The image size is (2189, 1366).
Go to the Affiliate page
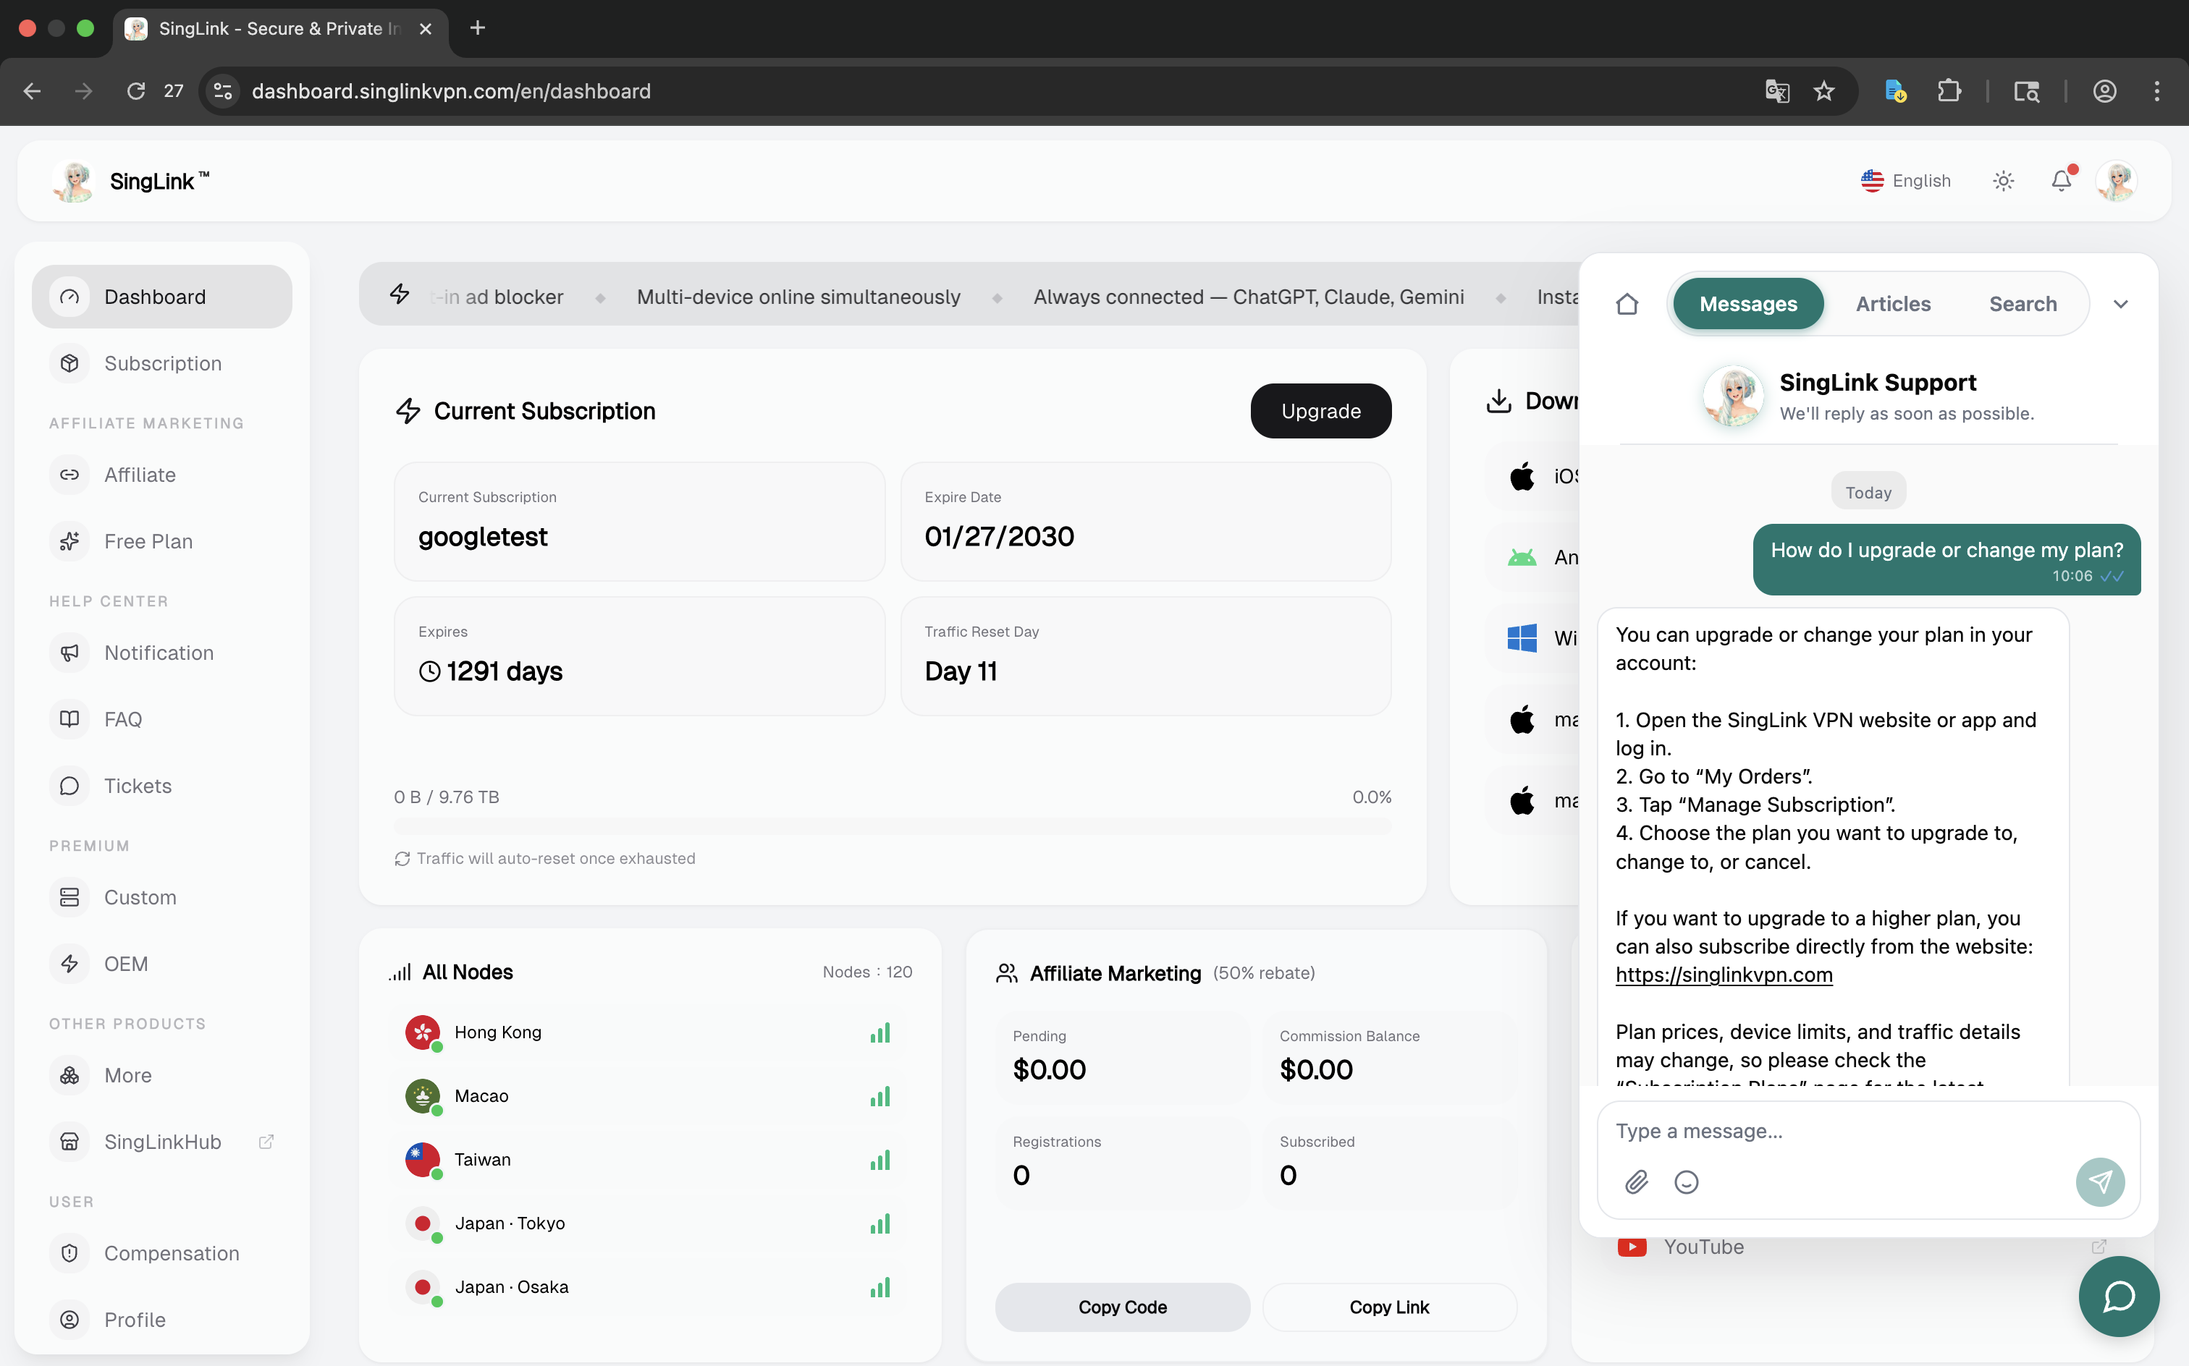[161, 475]
